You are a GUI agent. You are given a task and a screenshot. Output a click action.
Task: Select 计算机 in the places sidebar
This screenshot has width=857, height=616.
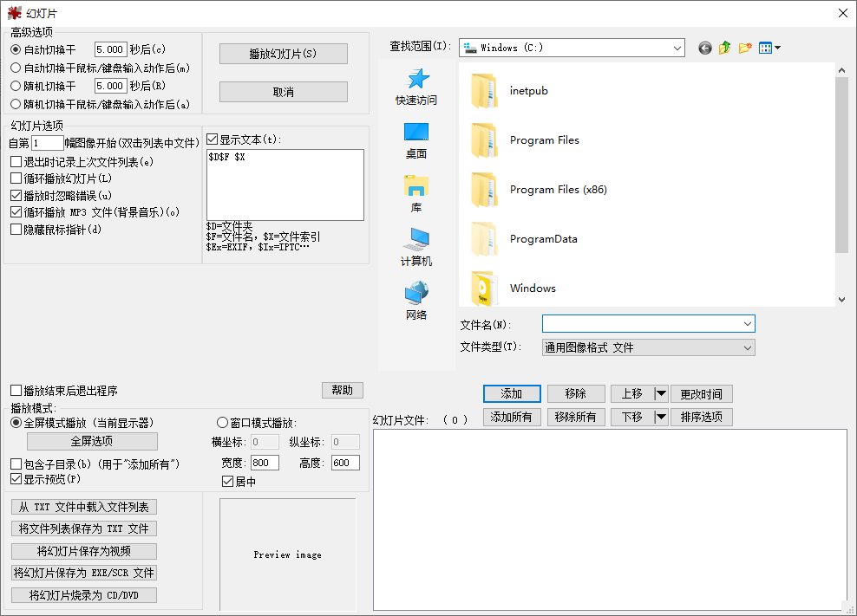[x=416, y=248]
